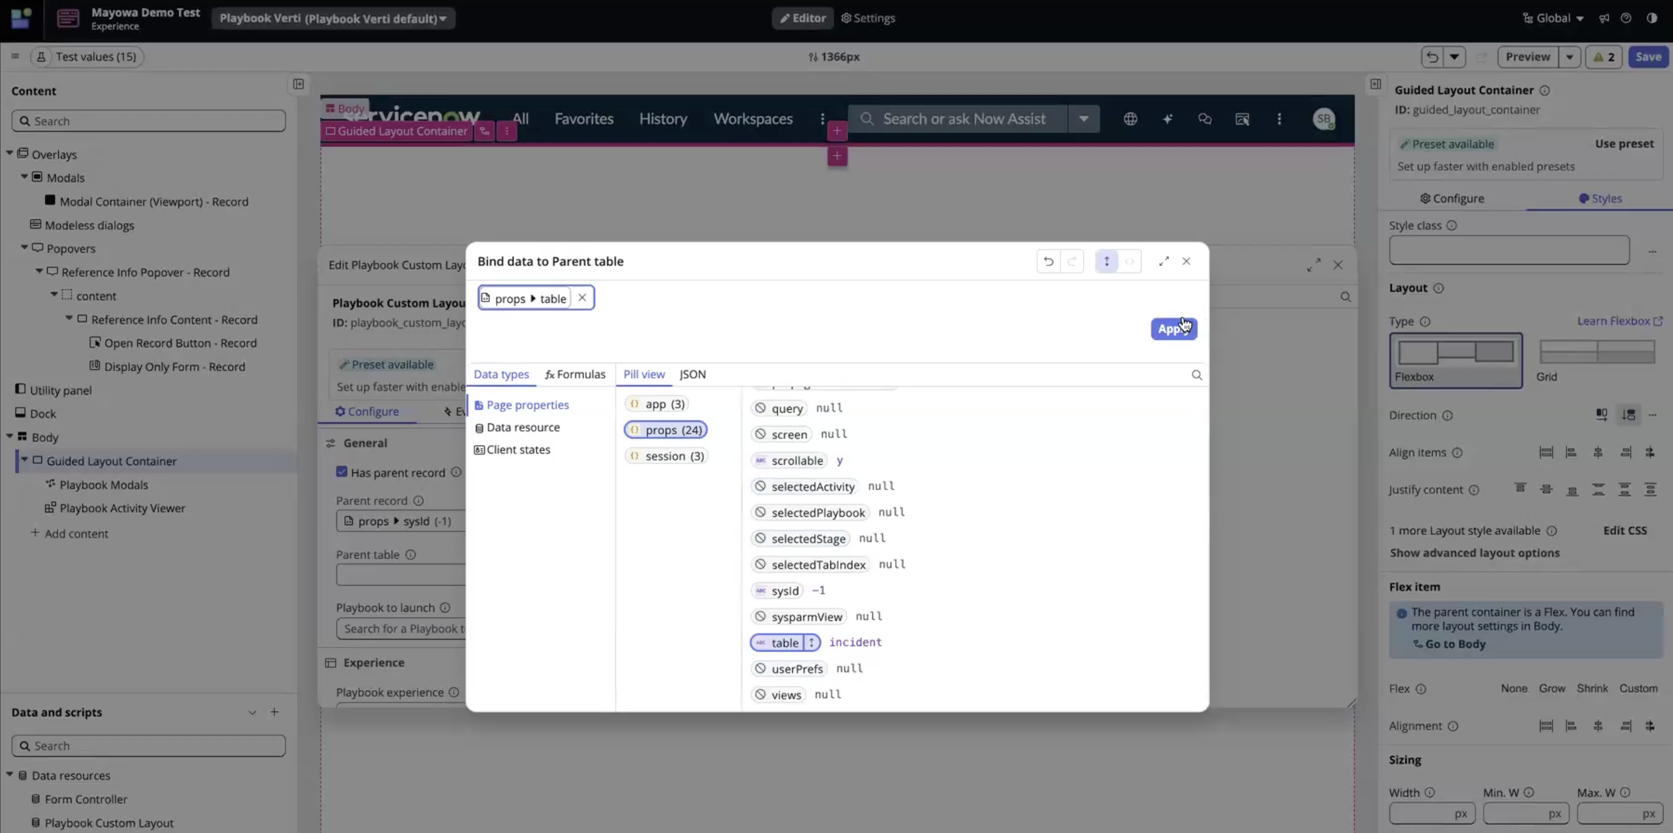Open undo history dropdown arrow
Image resolution: width=1673 pixels, height=833 pixels.
[1454, 57]
